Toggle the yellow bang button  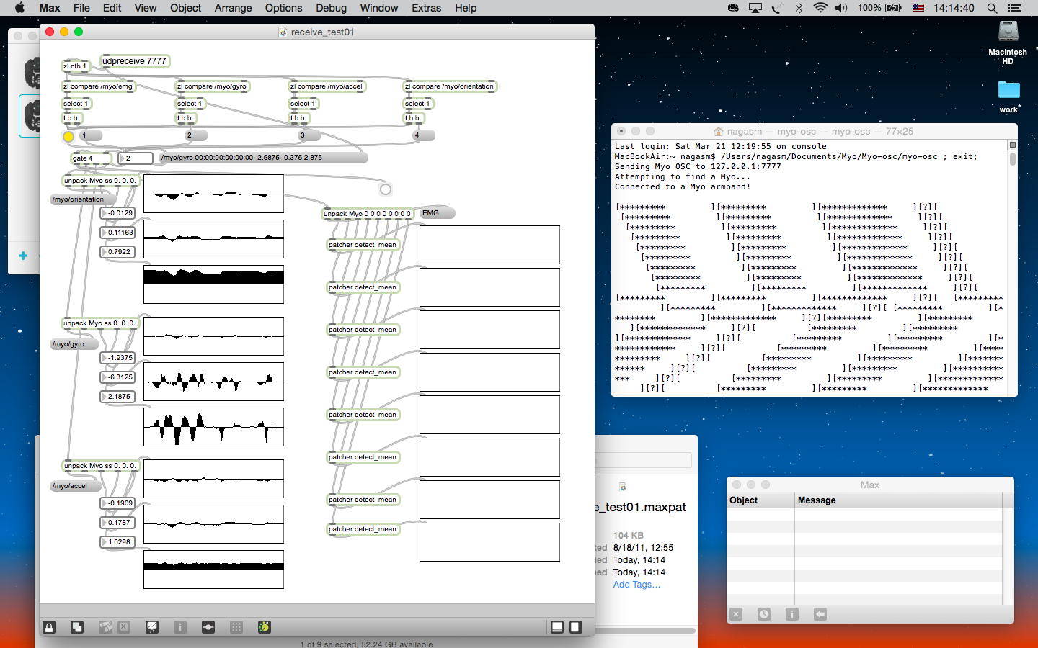68,136
